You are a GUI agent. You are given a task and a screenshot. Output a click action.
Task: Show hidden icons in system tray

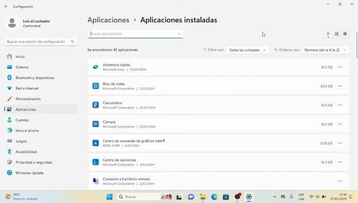click(x=275, y=196)
